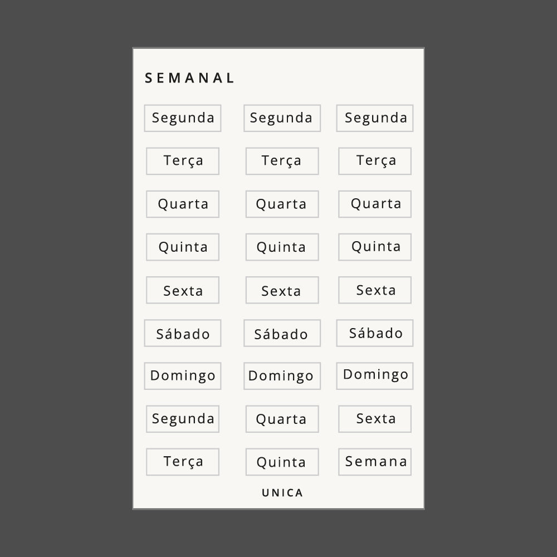This screenshot has height=557, width=557.
Task: Choose the Domingo sticker in right column
Action: tap(375, 375)
